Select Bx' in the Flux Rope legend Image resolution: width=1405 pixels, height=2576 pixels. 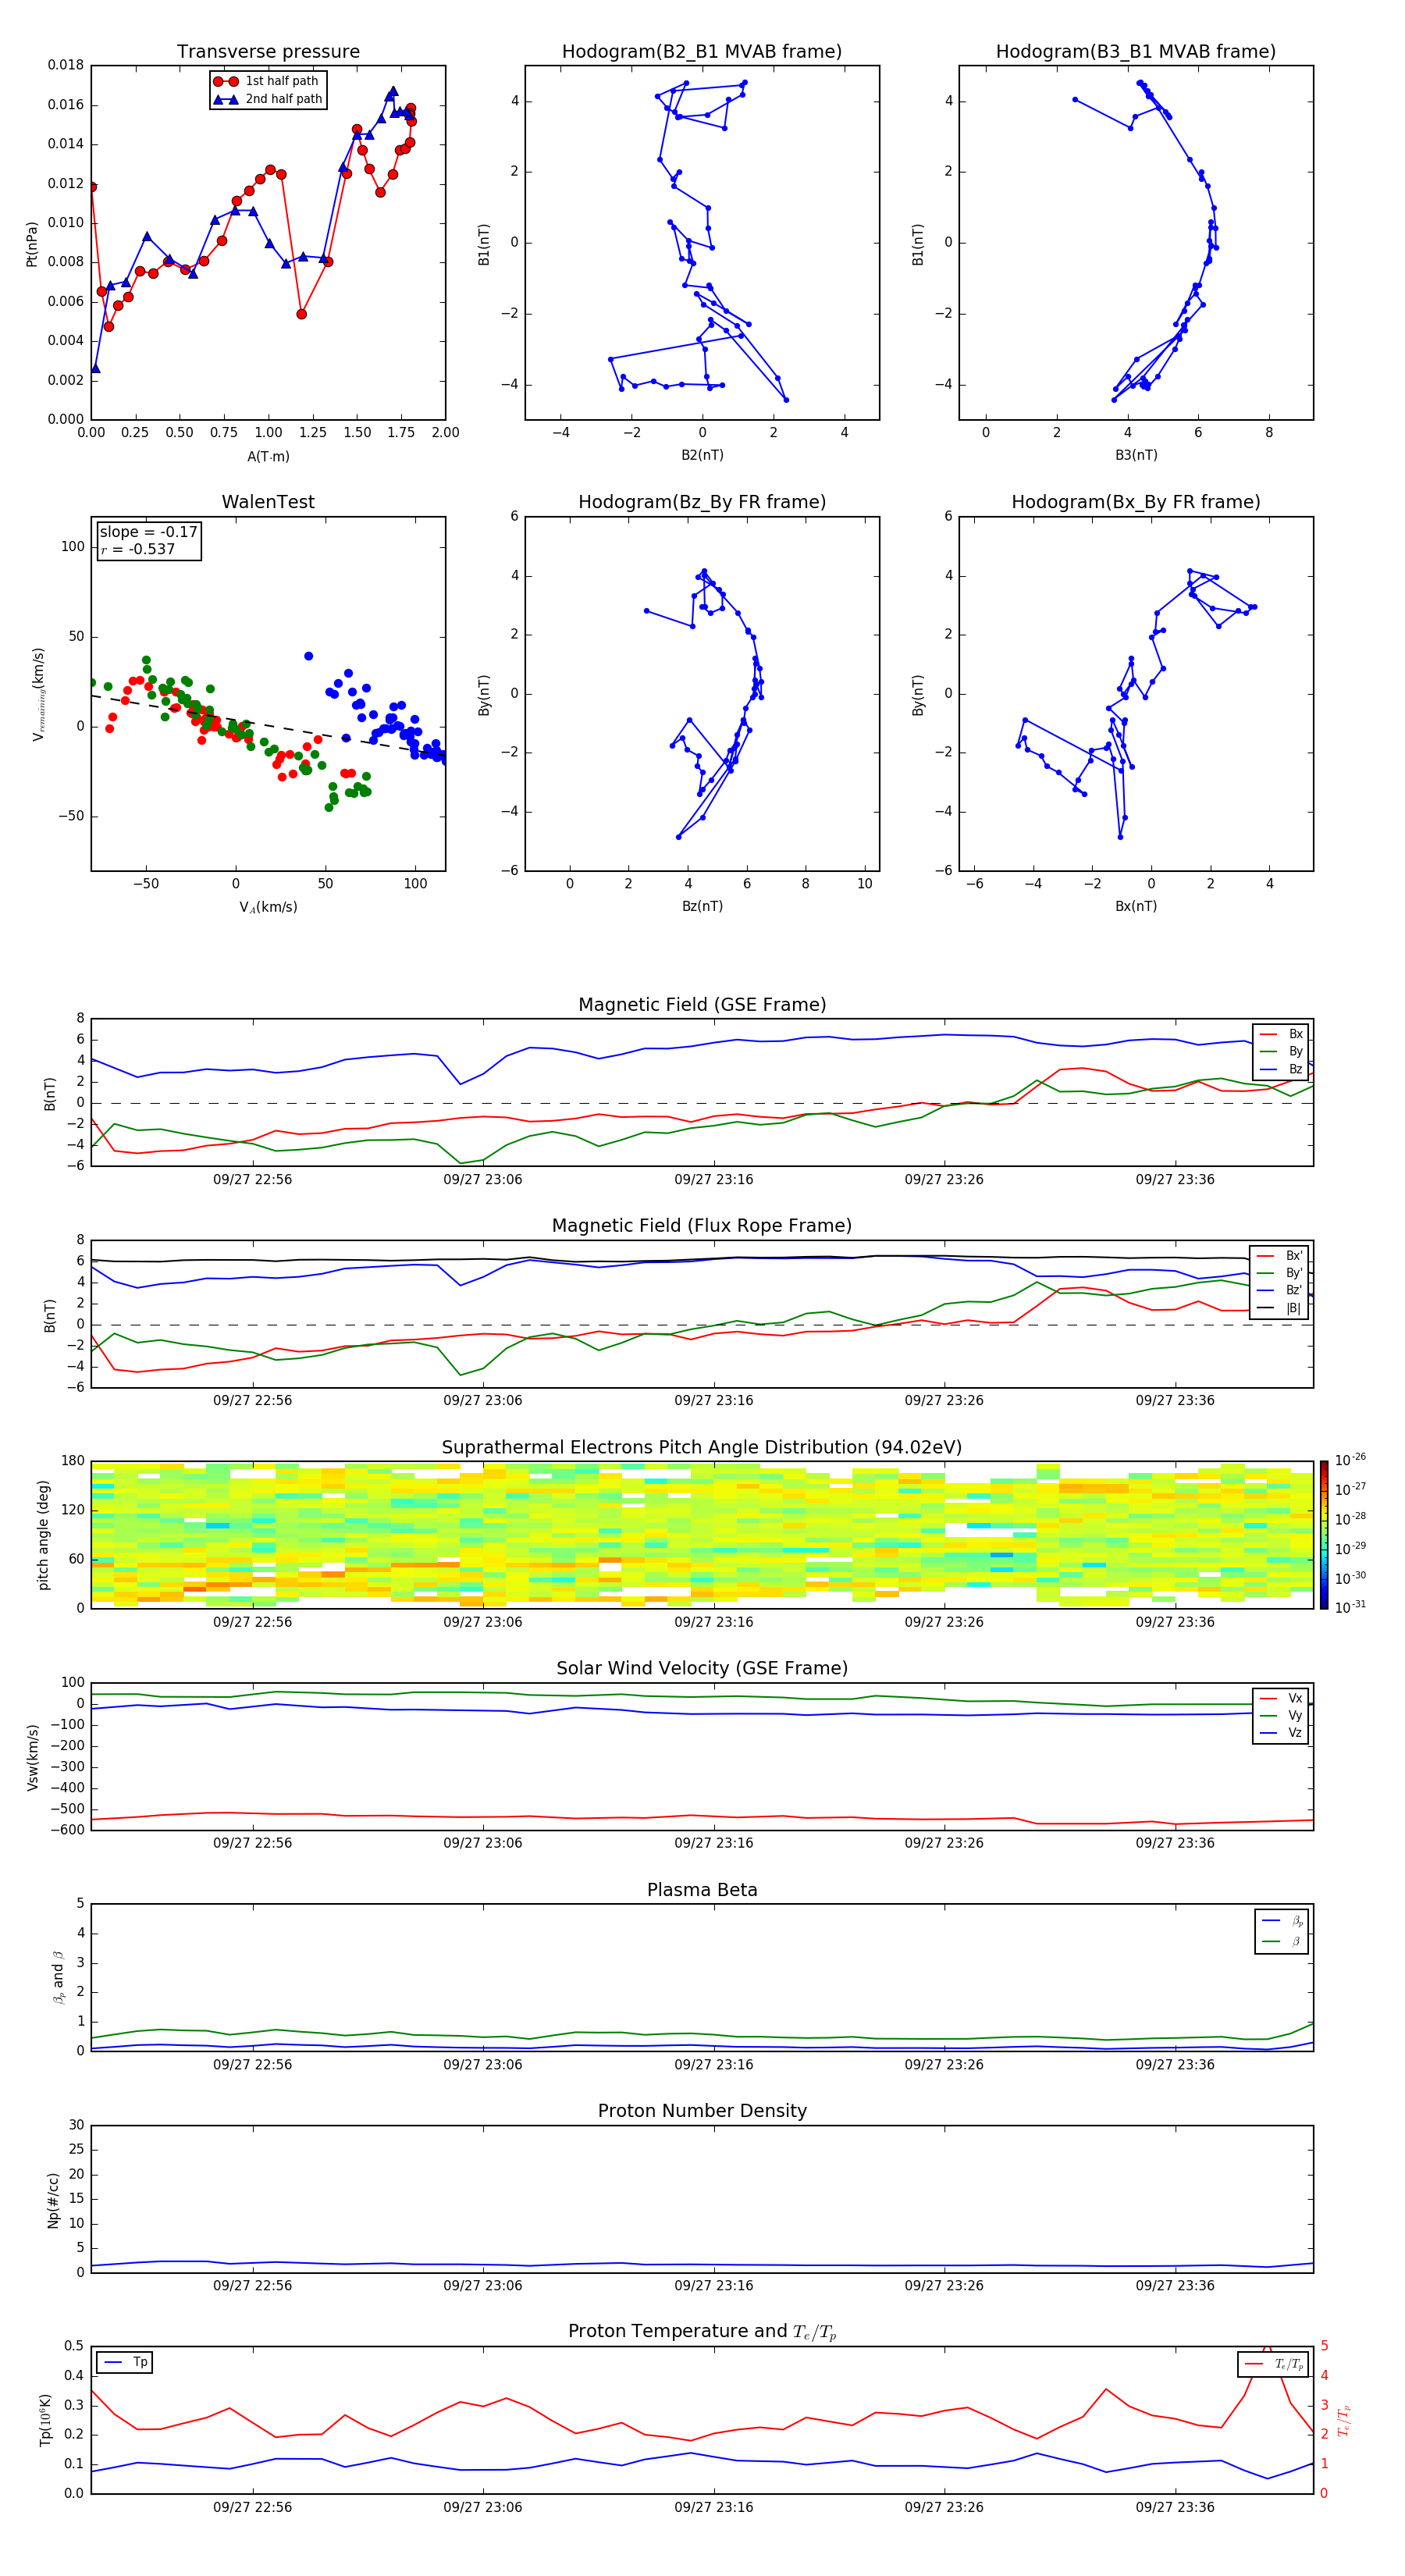point(1280,1256)
